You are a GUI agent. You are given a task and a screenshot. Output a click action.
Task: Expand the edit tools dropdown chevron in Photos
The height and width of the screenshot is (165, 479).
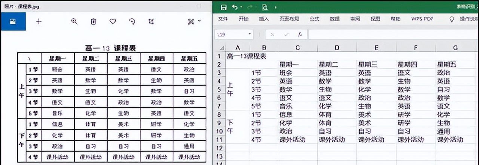(199, 21)
